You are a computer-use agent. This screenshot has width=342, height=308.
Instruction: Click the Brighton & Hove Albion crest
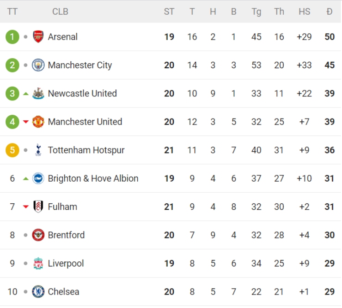coord(38,178)
